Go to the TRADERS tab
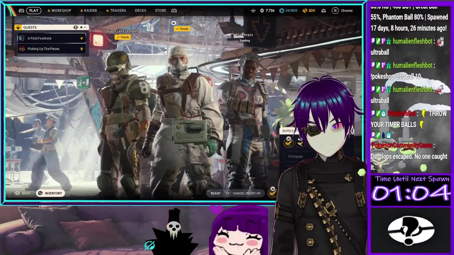This screenshot has width=454, height=255. tap(118, 10)
